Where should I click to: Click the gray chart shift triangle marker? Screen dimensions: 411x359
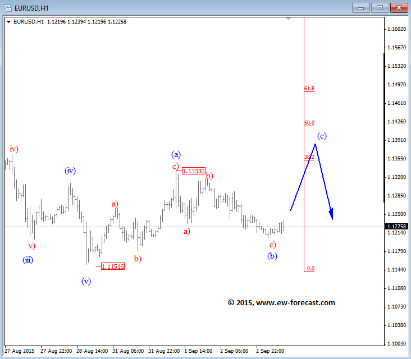coord(289,19)
